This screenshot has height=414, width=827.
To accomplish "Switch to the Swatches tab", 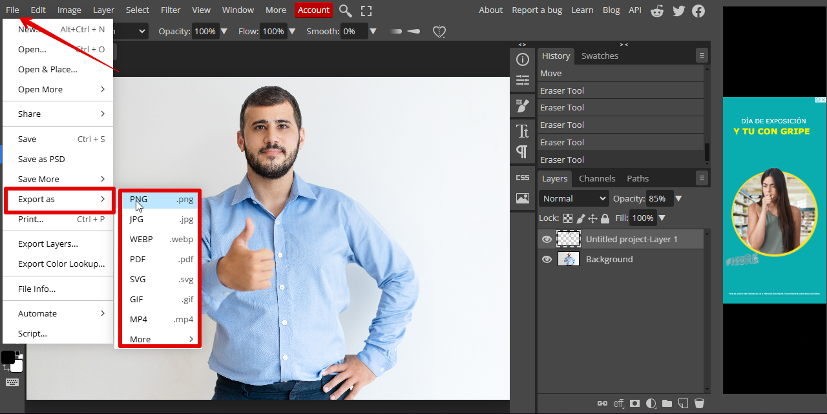I will 600,56.
